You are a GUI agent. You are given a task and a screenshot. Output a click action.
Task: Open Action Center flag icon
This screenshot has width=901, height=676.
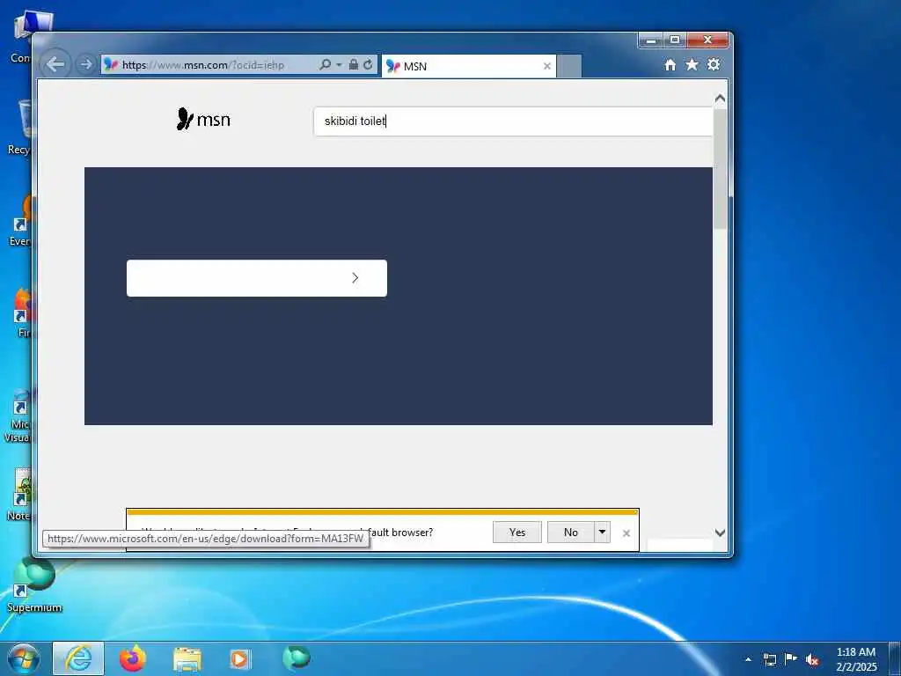791,658
